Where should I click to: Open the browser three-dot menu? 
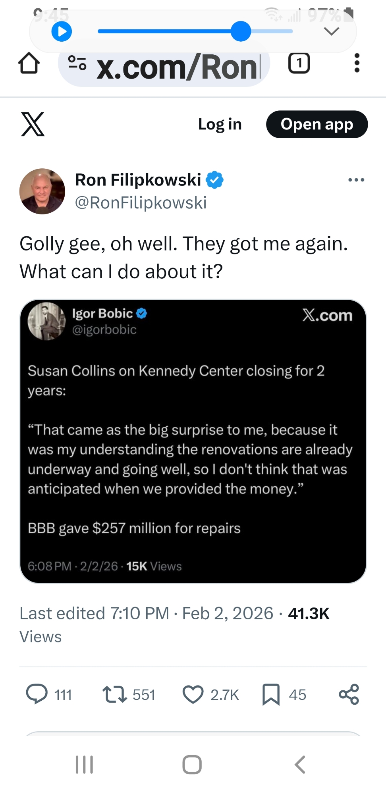pyautogui.click(x=357, y=63)
